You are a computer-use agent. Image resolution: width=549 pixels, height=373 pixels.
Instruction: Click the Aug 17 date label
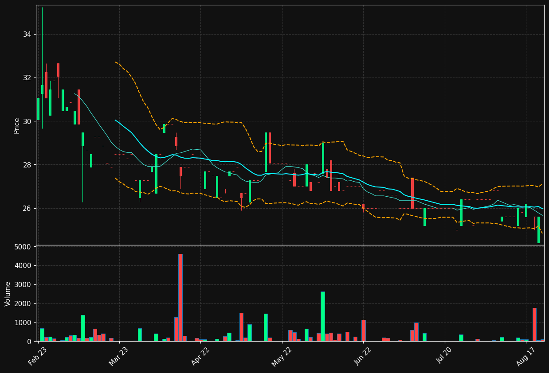tap(526, 357)
